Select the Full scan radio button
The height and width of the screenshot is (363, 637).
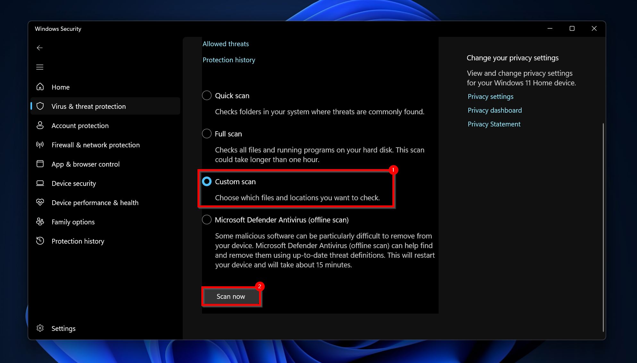click(206, 134)
